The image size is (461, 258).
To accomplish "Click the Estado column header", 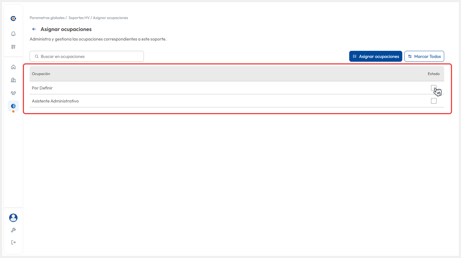I will (x=434, y=74).
